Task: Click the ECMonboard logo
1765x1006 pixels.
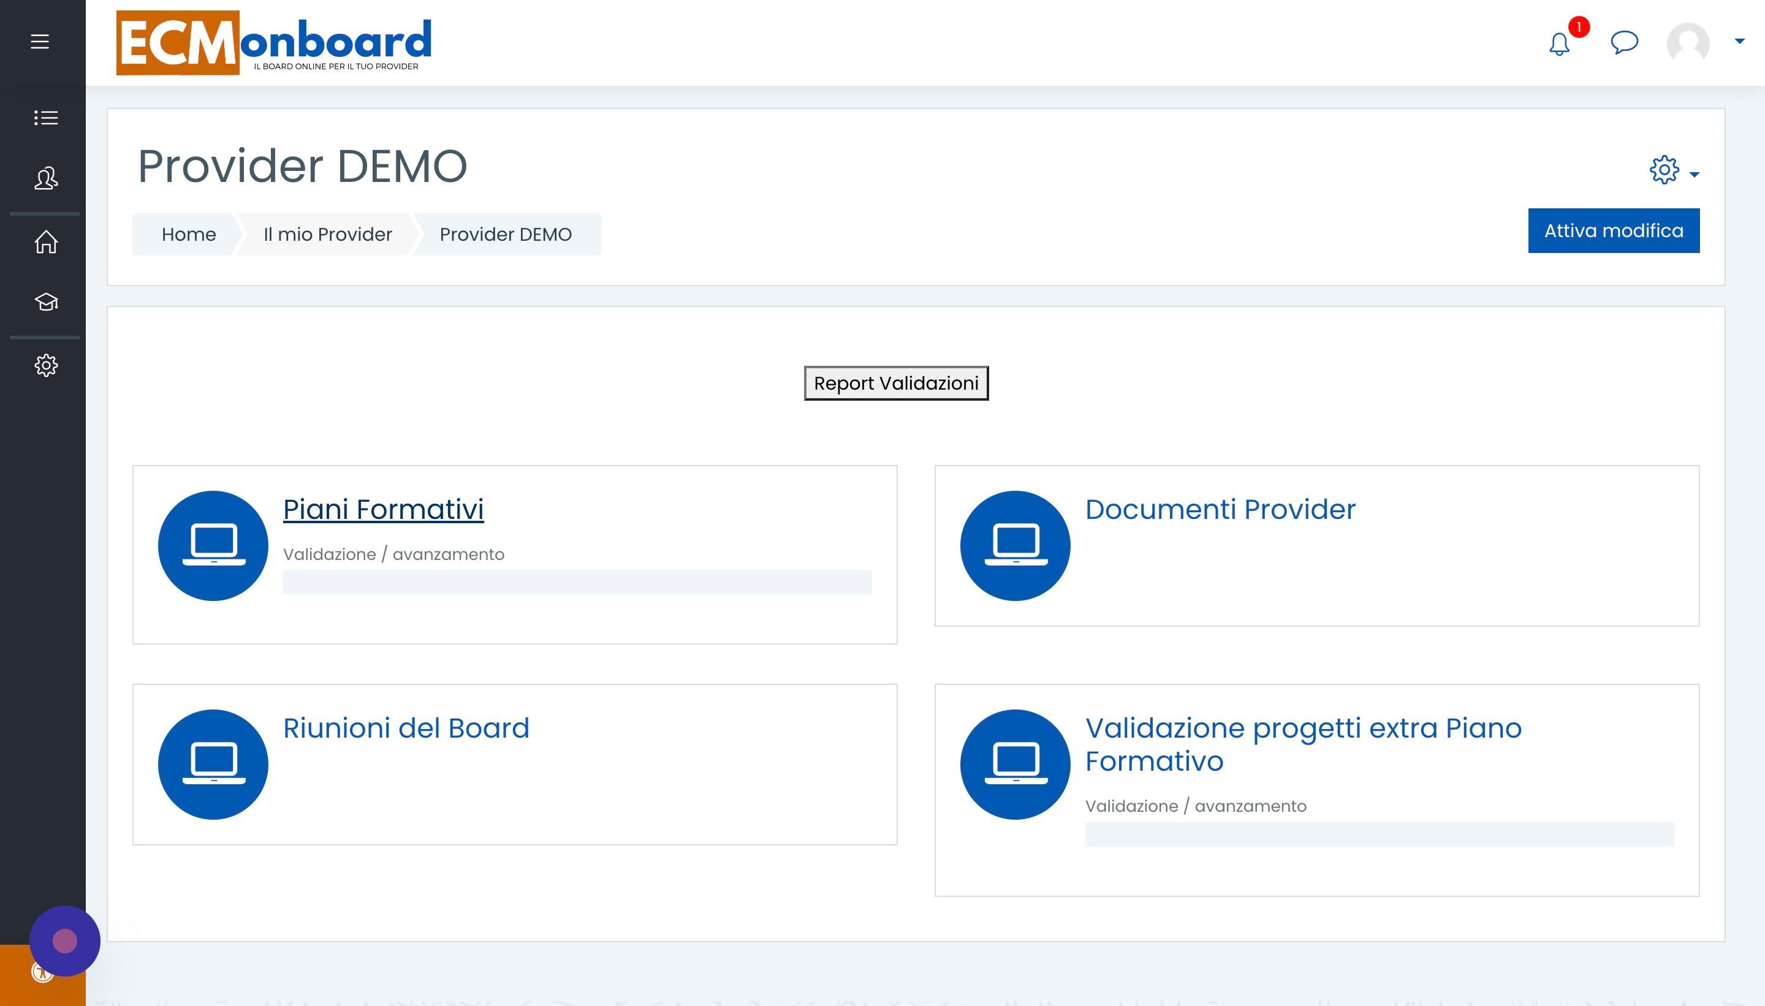Action: point(274,42)
